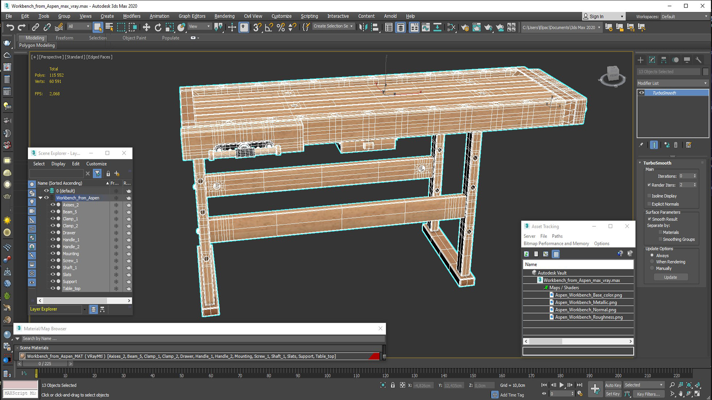Collapse the TurboSmooth rollout
The image size is (712, 400).
pyautogui.click(x=640, y=163)
